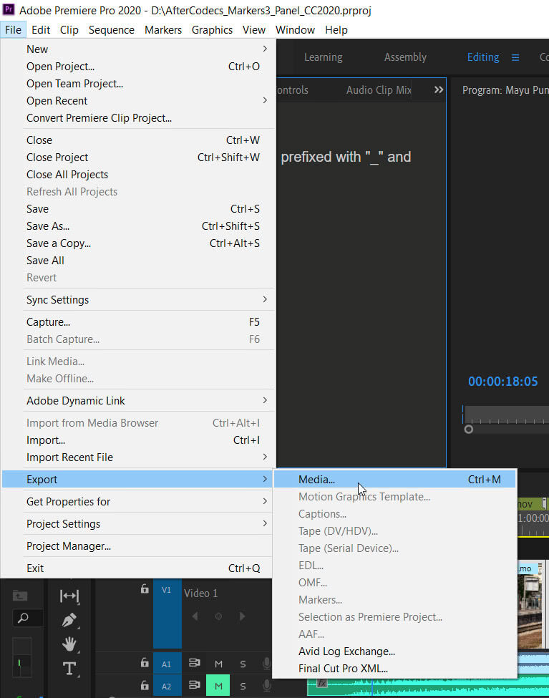Go to next keyframe on Video 1
The height and width of the screenshot is (698, 549).
coord(242,616)
